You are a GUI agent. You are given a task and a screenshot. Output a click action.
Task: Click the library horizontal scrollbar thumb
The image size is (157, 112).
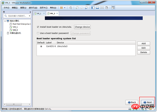14,104
